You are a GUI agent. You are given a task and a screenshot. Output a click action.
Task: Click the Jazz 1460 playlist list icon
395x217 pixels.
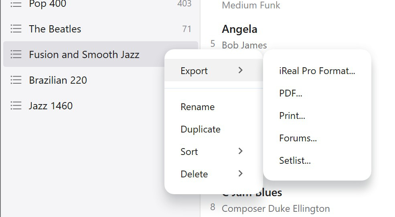(x=16, y=106)
